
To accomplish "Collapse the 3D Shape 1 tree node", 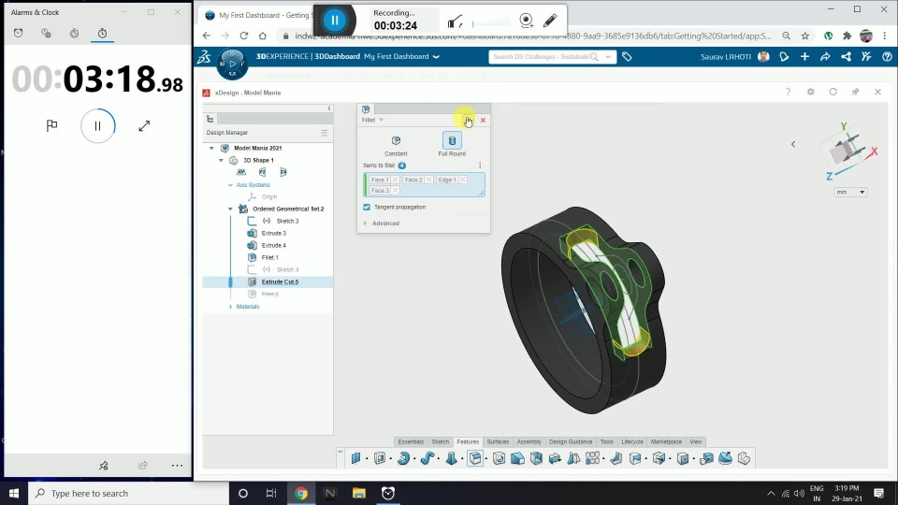I will click(221, 160).
